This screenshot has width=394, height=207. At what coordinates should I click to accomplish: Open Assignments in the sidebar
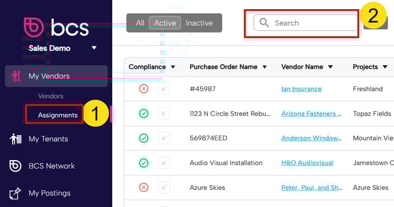[58, 115]
